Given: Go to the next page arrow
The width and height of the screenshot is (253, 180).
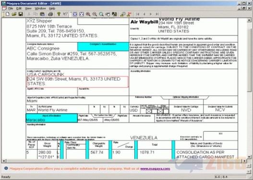Looking at the screenshot, I should point(151,14).
